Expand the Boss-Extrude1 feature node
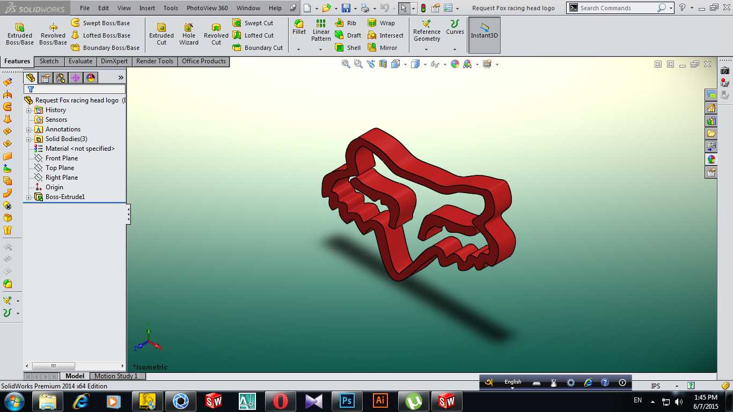This screenshot has width=733, height=412. [x=29, y=197]
